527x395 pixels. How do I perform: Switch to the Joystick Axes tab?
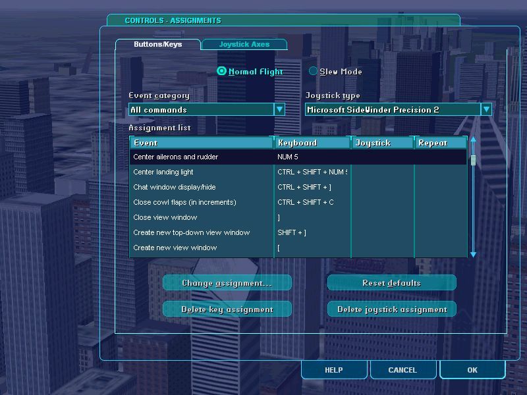click(x=244, y=44)
